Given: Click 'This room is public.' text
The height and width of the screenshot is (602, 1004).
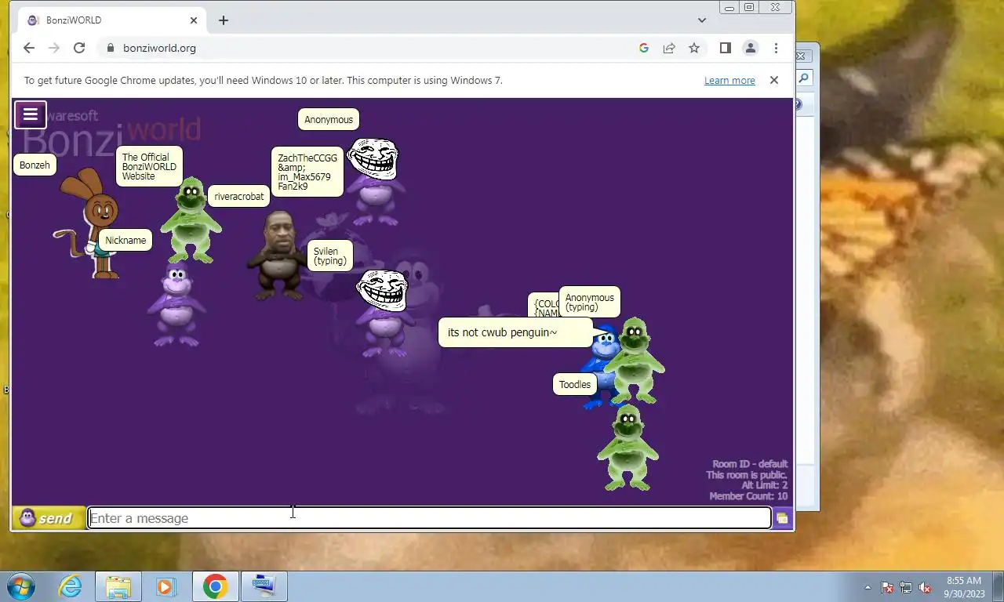Looking at the screenshot, I should (x=746, y=475).
